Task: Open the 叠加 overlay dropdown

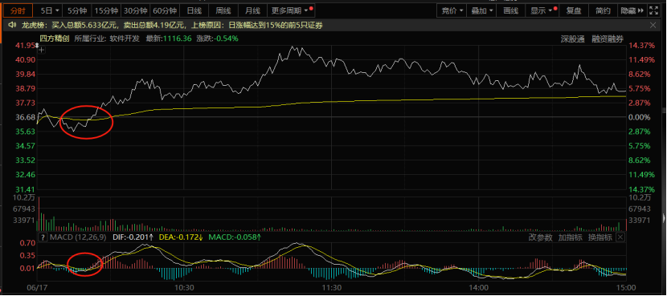Action: (483, 10)
